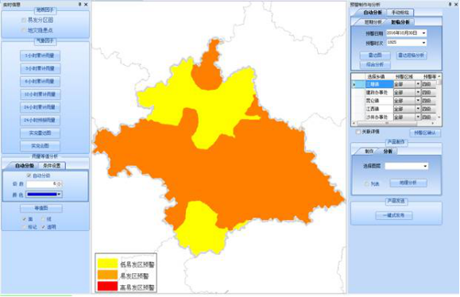Switch to the 条件设置 tab
The height and width of the screenshot is (297, 460).
(52, 166)
